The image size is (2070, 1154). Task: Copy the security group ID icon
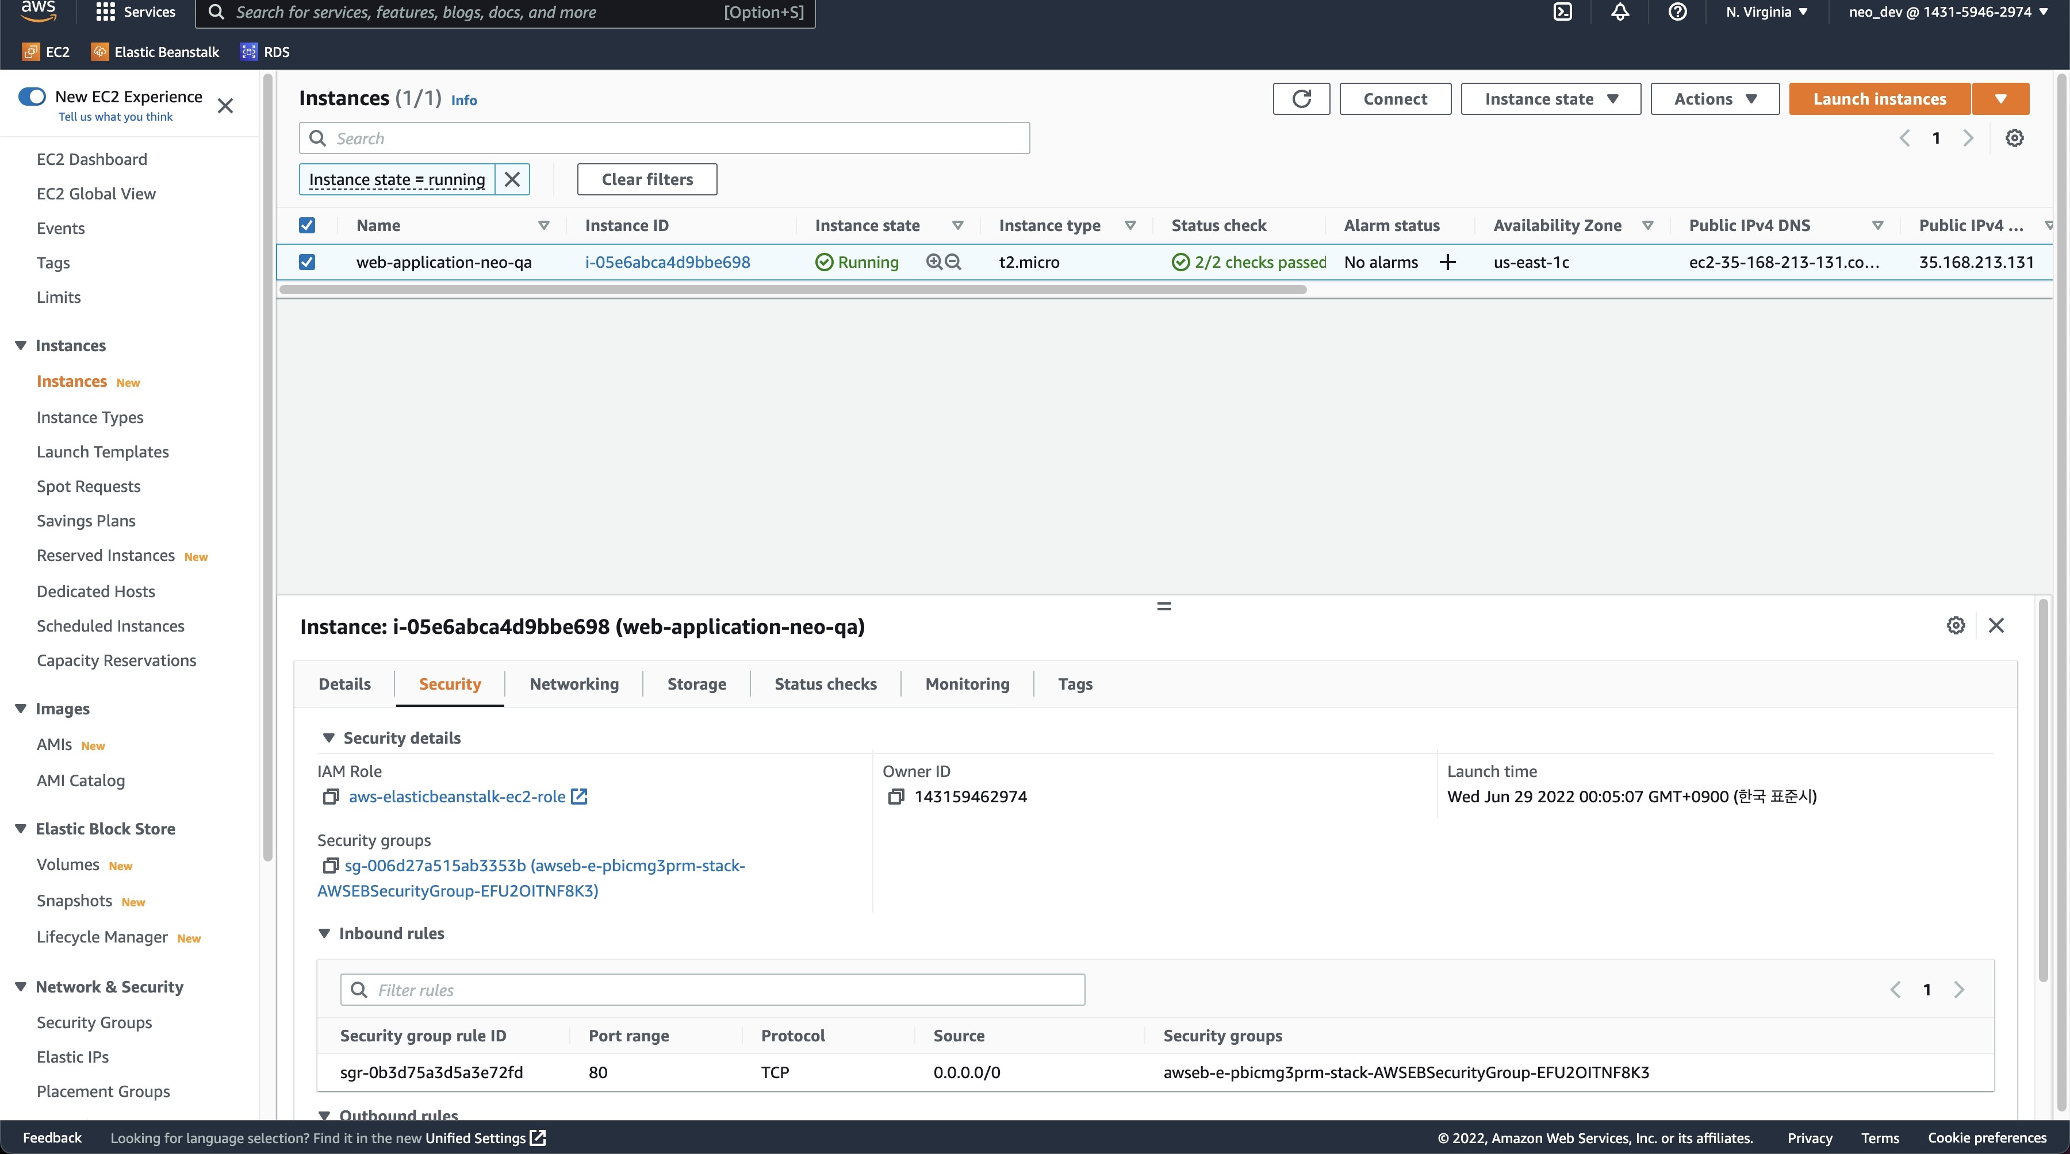330,866
